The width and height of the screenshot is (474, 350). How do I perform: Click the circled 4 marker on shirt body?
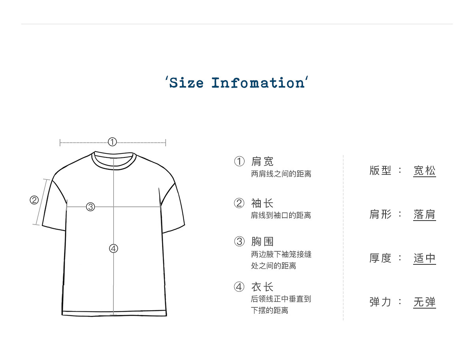pos(113,249)
